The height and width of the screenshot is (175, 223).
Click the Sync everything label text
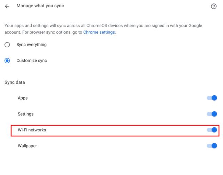[31, 45]
